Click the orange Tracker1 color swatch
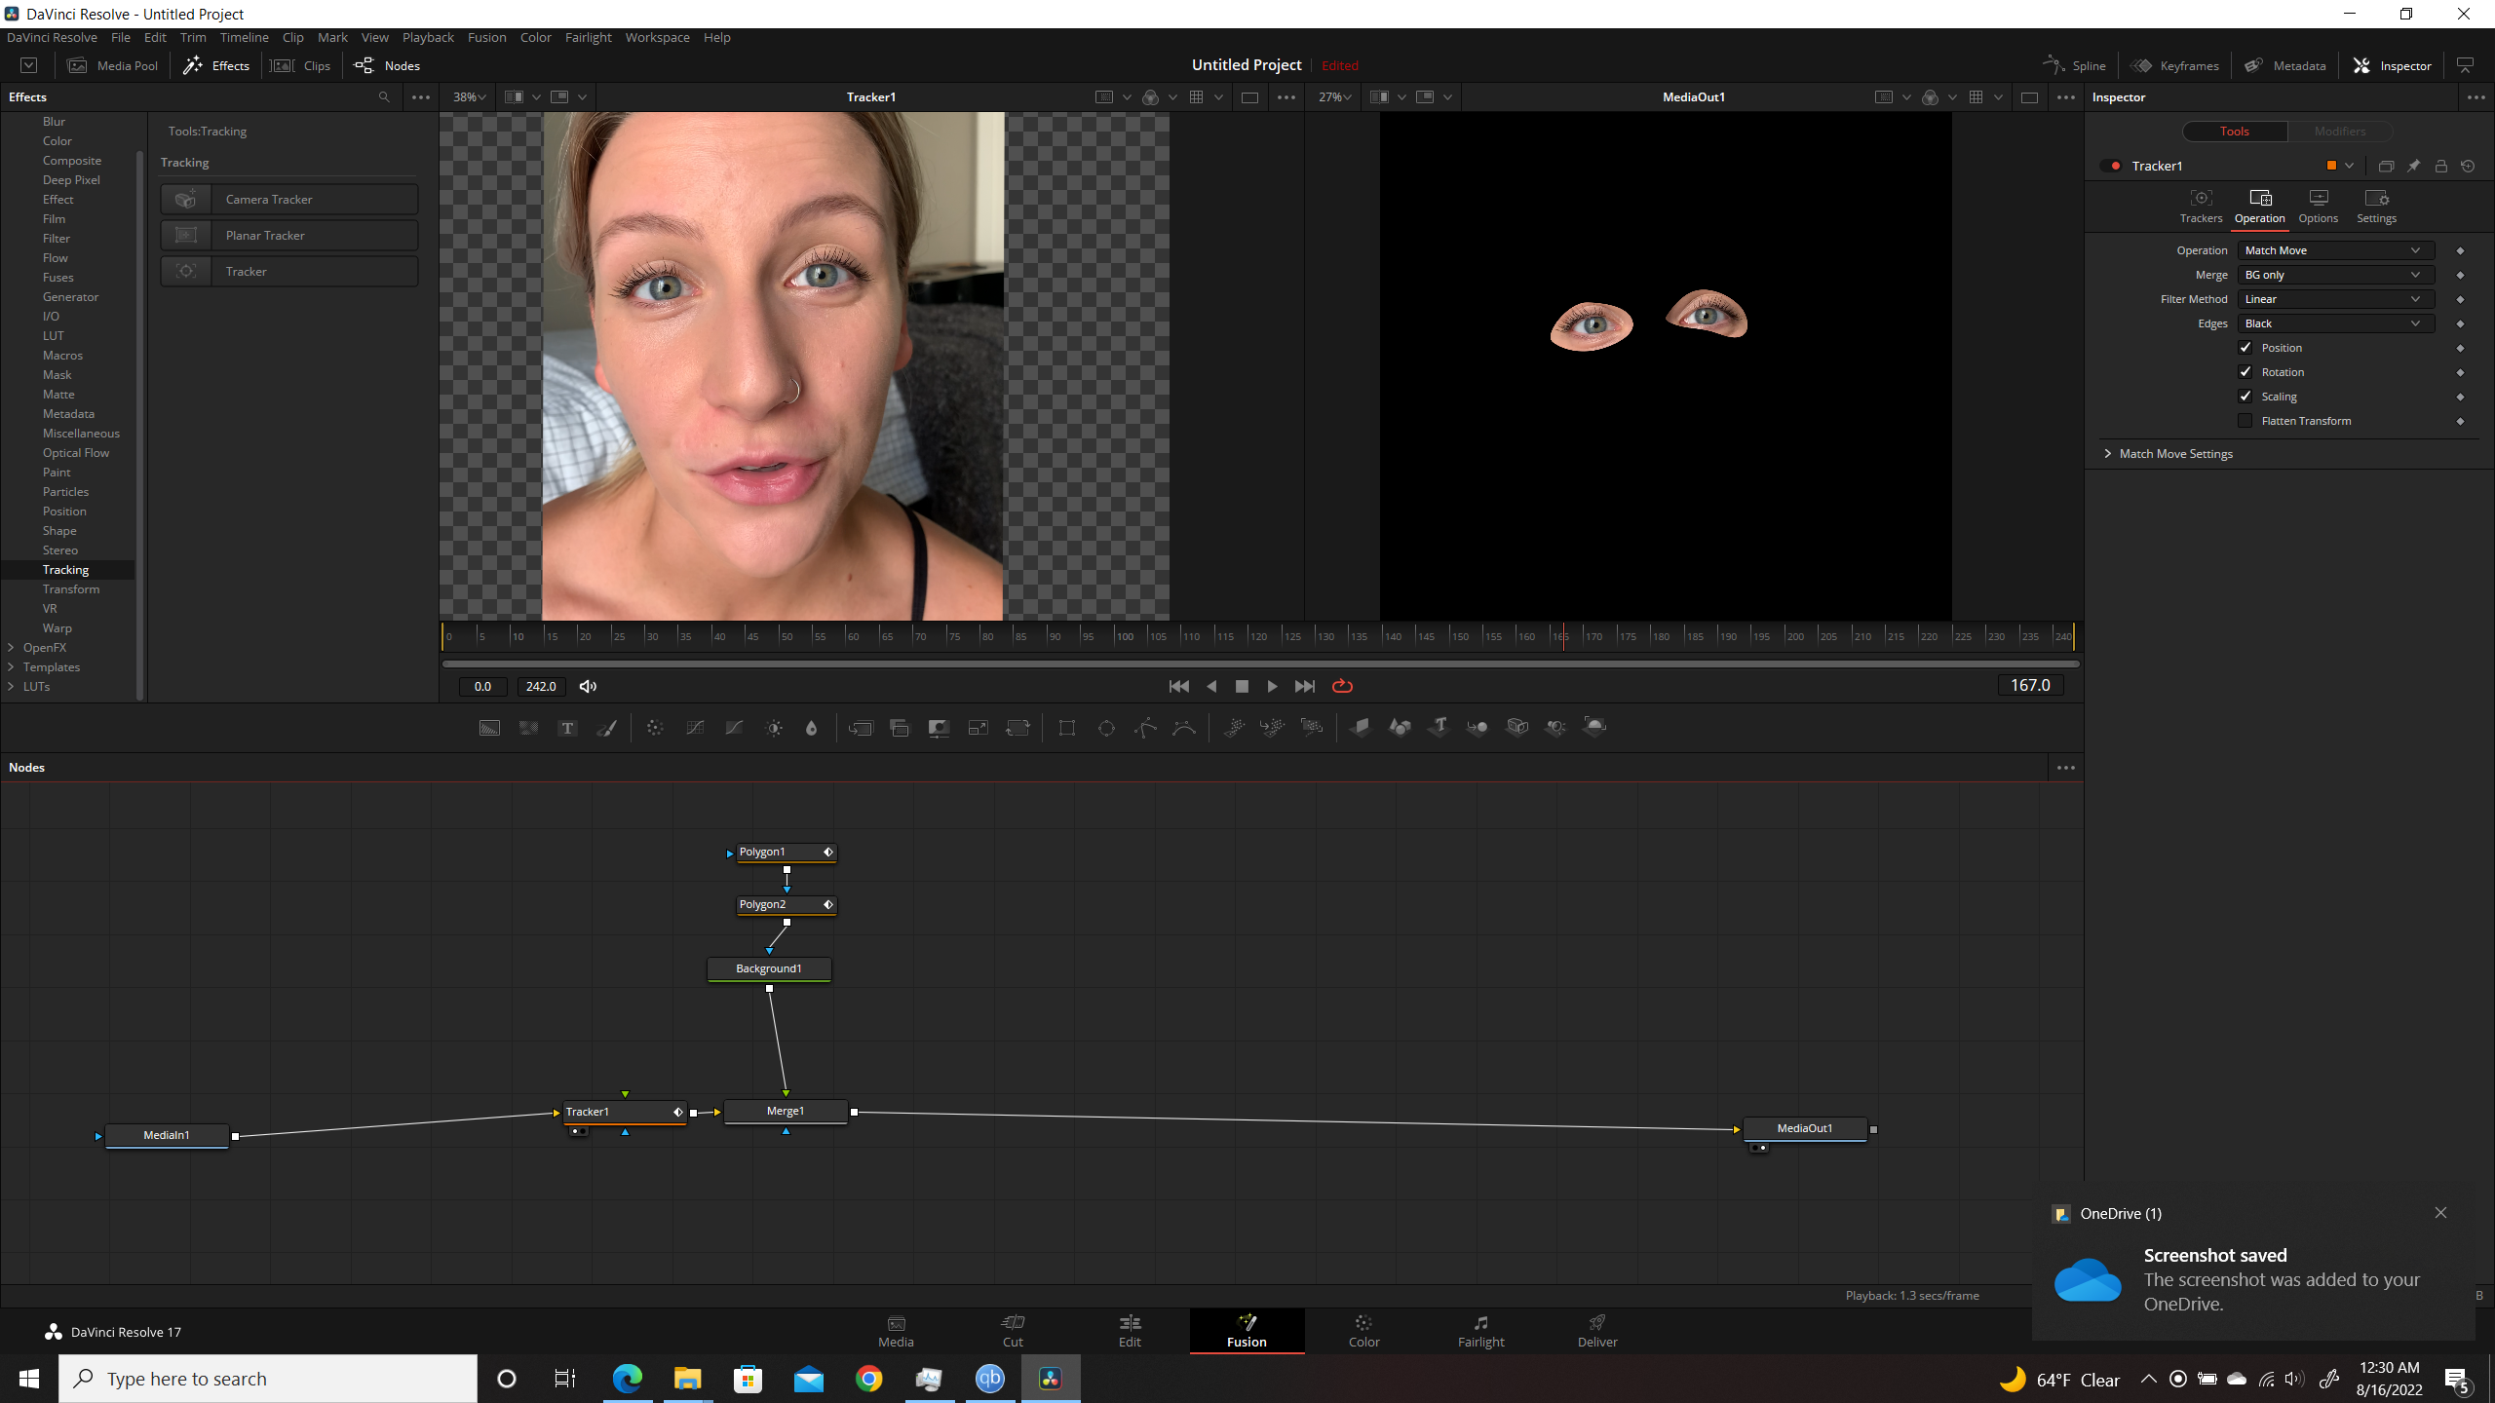 2331,167
